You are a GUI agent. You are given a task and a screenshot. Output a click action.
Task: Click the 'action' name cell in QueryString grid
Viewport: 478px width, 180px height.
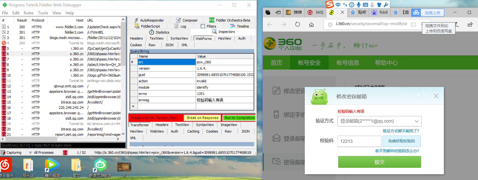pos(167,81)
